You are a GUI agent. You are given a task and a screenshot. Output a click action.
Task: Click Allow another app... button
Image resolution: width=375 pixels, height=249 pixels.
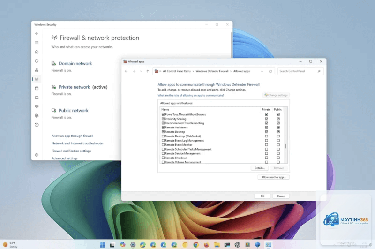[274, 177]
